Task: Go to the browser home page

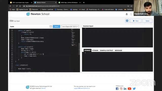Action: pyautogui.click(x=20, y=6)
